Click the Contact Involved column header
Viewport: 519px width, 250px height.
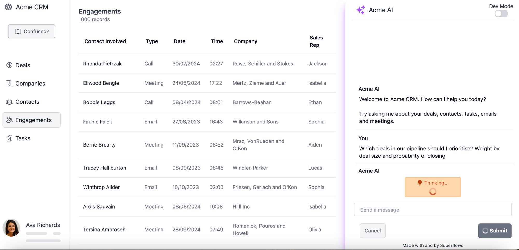click(105, 41)
